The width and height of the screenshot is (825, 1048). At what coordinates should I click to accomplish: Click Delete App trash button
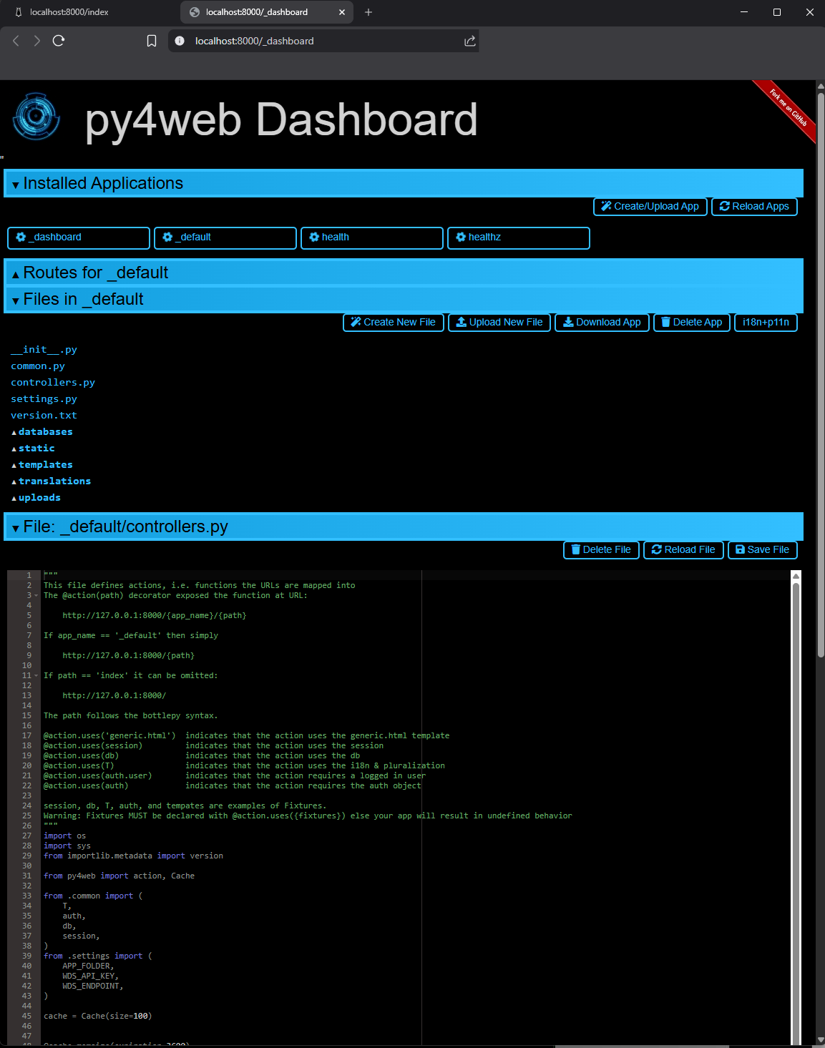tap(691, 323)
